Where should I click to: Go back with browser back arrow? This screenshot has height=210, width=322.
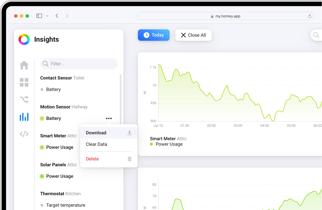coord(57,16)
